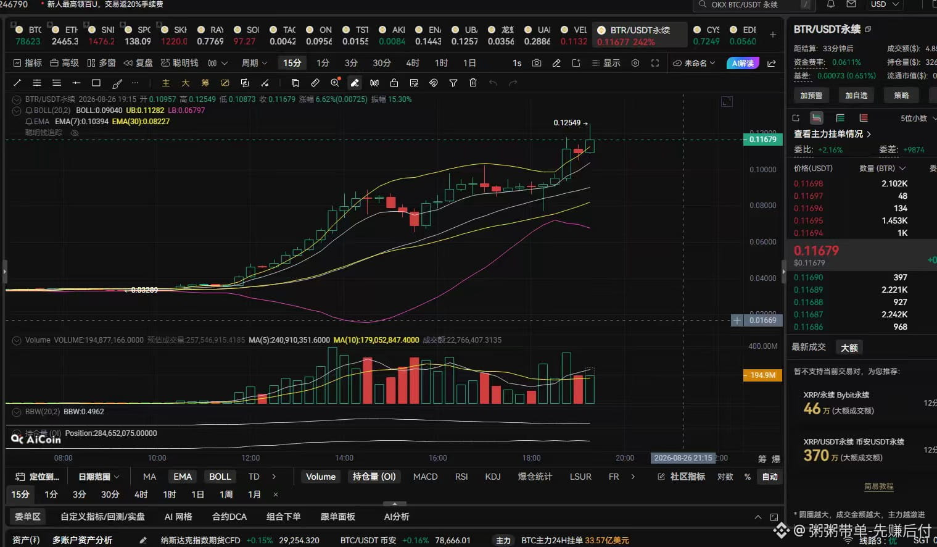Viewport: 937px width, 547px height.
Task: Switch to the 30分 timeframe in top toolbar
Action: coord(382,63)
